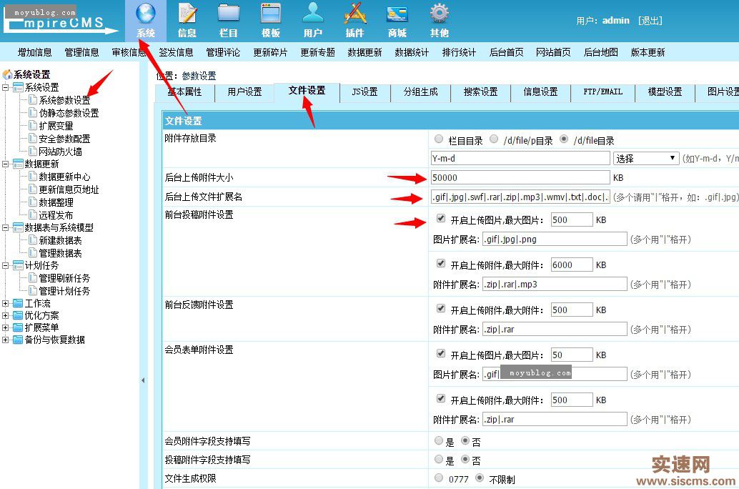Expand the 优化方案 tree node
Image resolution: width=739 pixels, height=489 pixels.
[6, 315]
